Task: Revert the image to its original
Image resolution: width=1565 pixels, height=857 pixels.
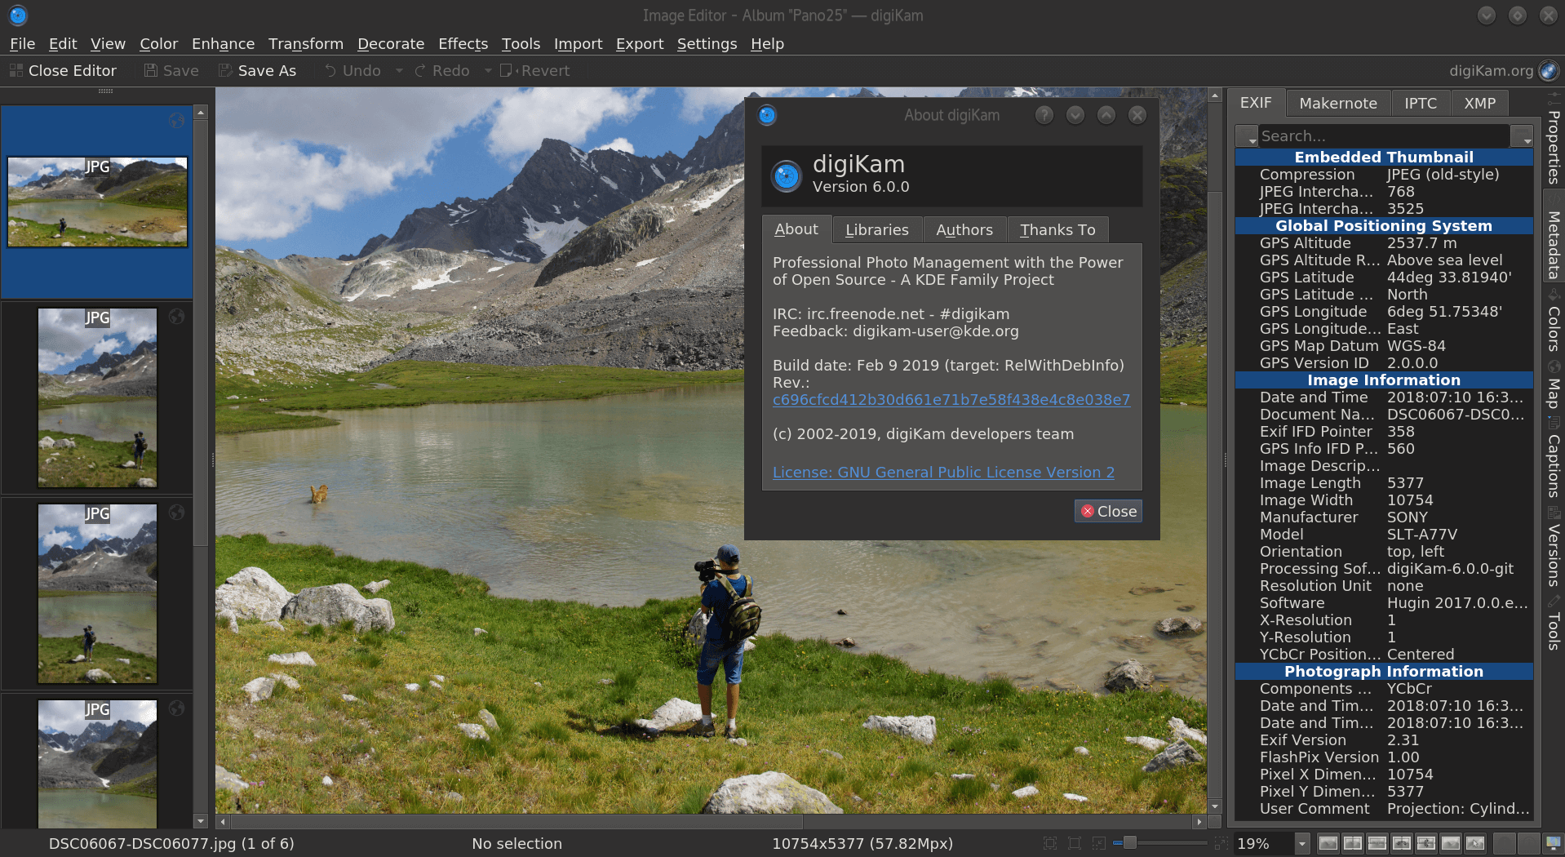Action: 535,71
